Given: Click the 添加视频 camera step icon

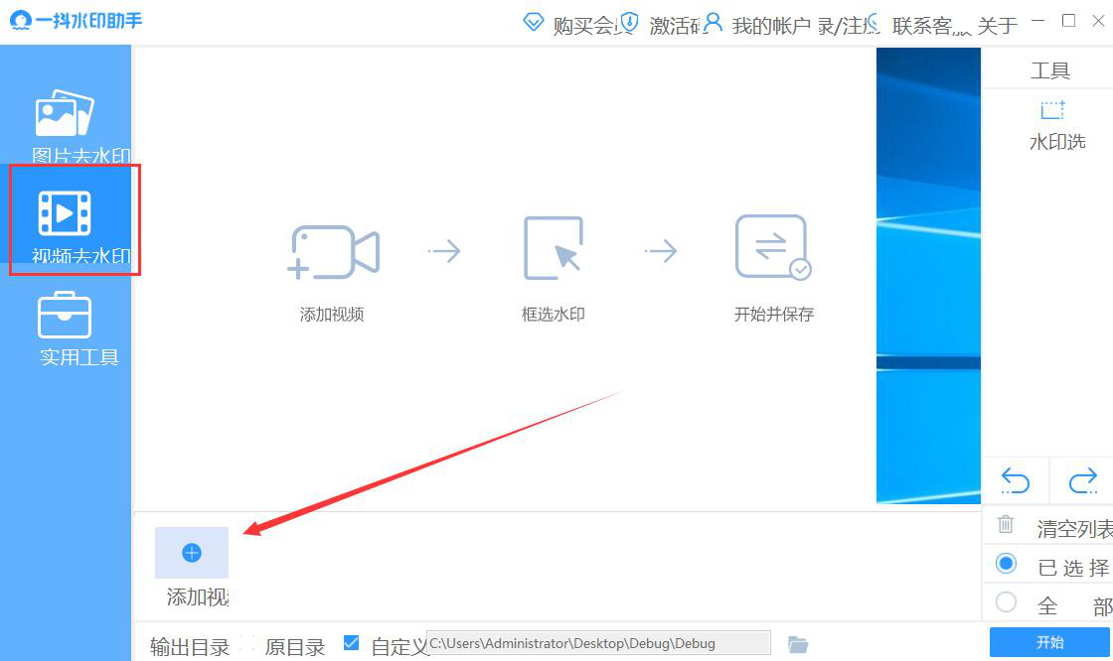Looking at the screenshot, I should pos(333,252).
